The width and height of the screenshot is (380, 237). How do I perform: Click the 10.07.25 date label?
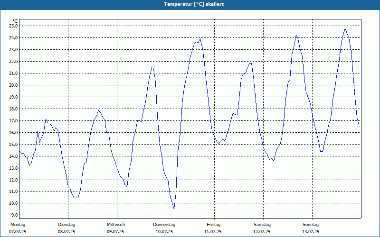(x=164, y=232)
